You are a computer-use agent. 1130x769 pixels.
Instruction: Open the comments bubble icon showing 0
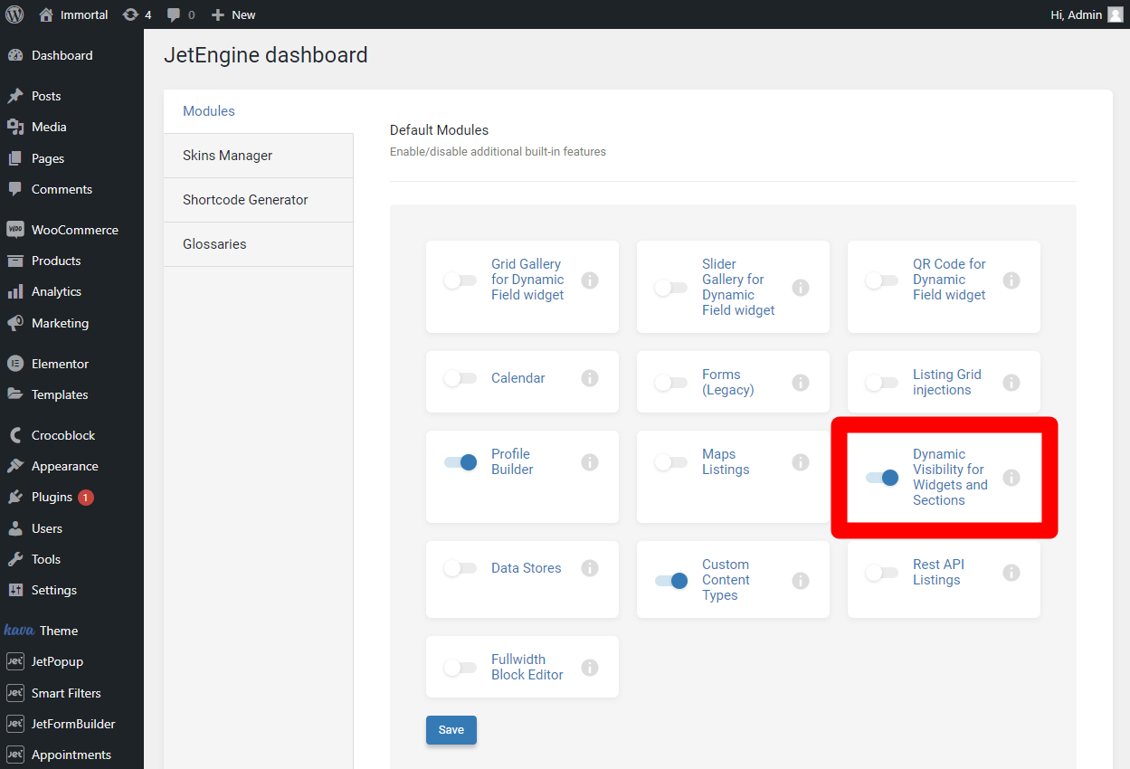tap(174, 14)
